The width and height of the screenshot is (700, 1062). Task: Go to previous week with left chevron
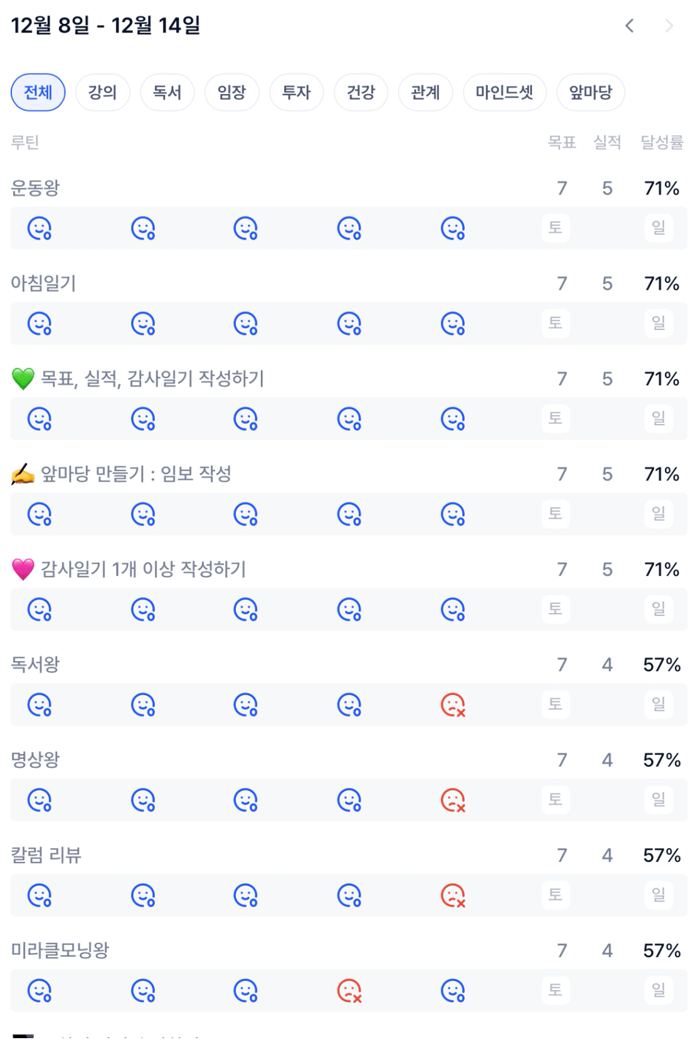click(630, 26)
